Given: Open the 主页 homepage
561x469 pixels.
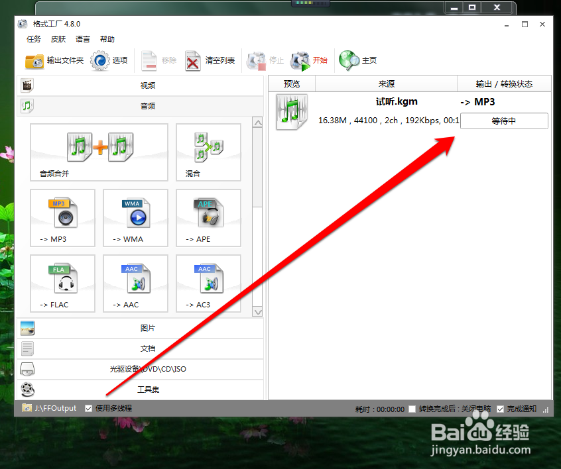Looking at the screenshot, I should tap(358, 60).
